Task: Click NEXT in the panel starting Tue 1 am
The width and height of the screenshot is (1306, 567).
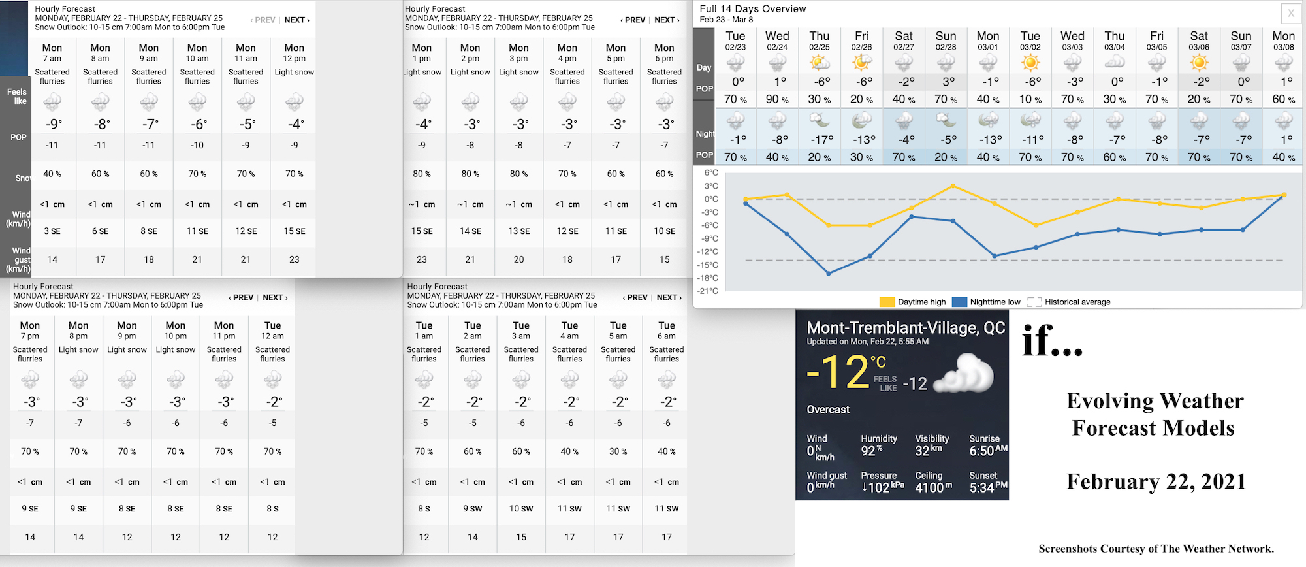Action: 669,298
